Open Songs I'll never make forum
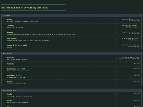The height and width of the screenshot is (107, 143). 17,45
